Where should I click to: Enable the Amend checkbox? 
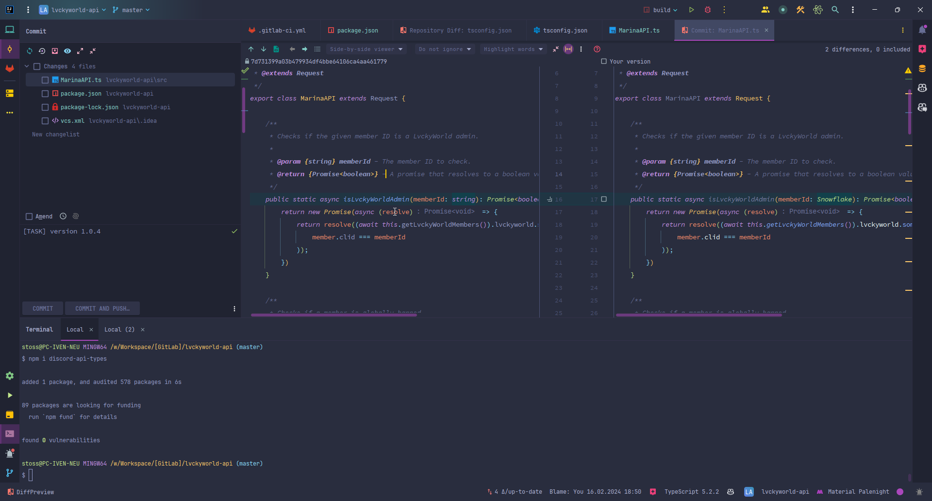(29, 217)
